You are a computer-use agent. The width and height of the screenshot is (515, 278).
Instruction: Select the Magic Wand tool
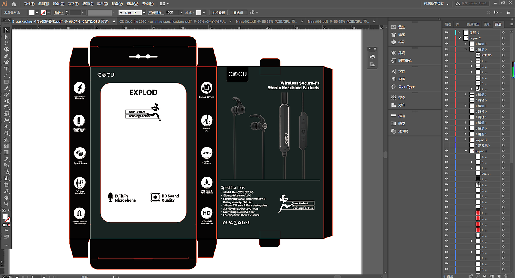coord(6,43)
